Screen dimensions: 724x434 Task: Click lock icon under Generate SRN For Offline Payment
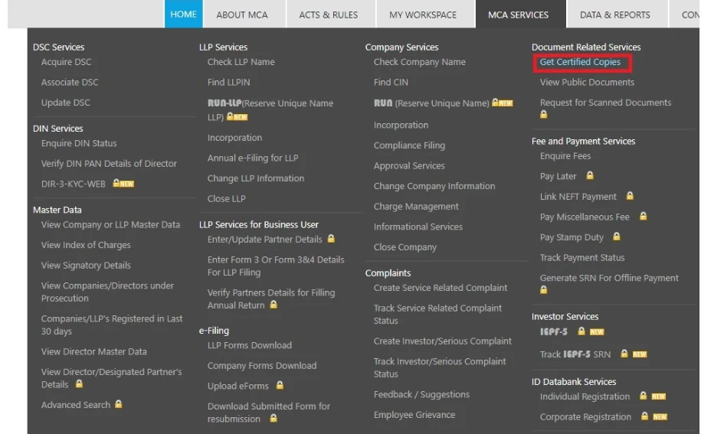[x=544, y=289]
